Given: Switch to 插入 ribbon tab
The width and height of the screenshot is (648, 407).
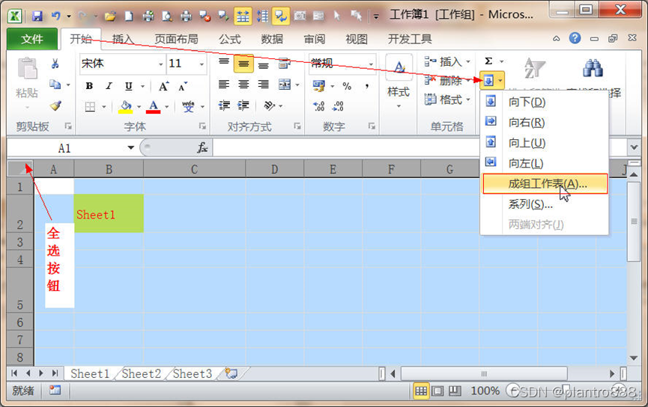Looking at the screenshot, I should point(123,39).
